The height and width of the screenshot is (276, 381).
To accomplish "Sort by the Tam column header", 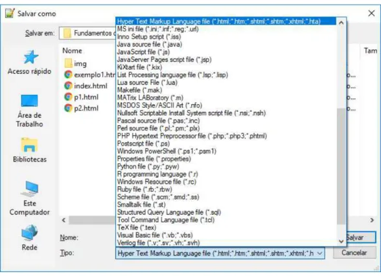I will coord(371,50).
